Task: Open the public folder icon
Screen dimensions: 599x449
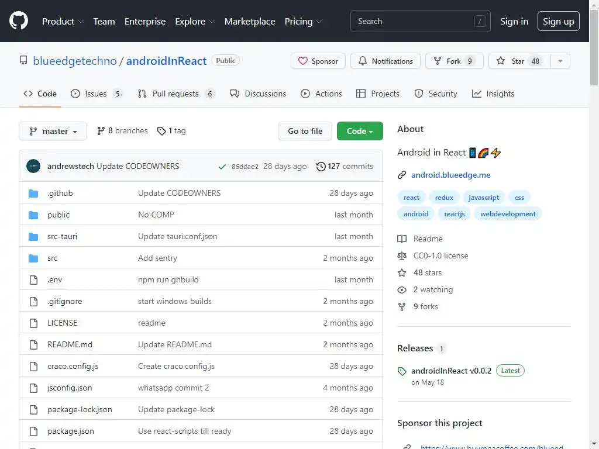Action: [x=33, y=215]
